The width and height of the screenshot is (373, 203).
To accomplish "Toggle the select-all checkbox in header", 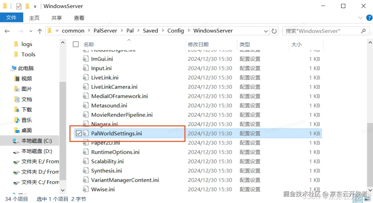I will click(76, 44).
